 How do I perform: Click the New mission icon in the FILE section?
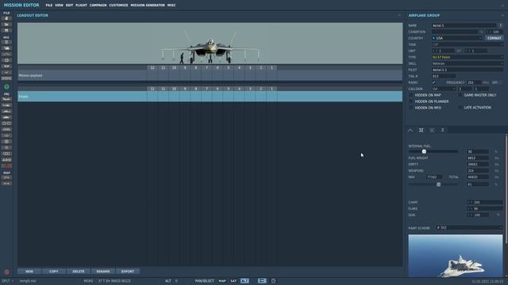[x=6, y=18]
